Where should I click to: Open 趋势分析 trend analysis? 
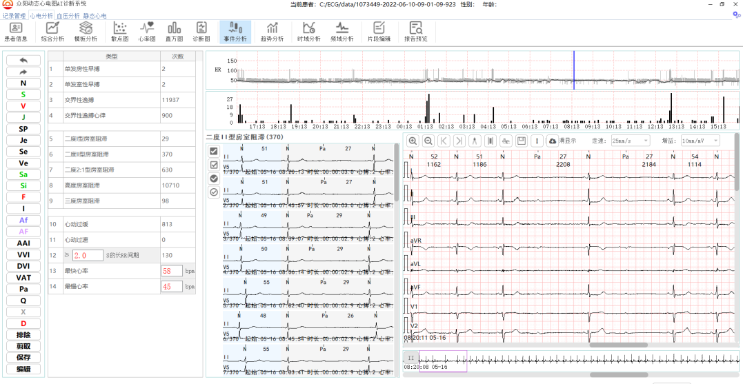click(x=272, y=32)
